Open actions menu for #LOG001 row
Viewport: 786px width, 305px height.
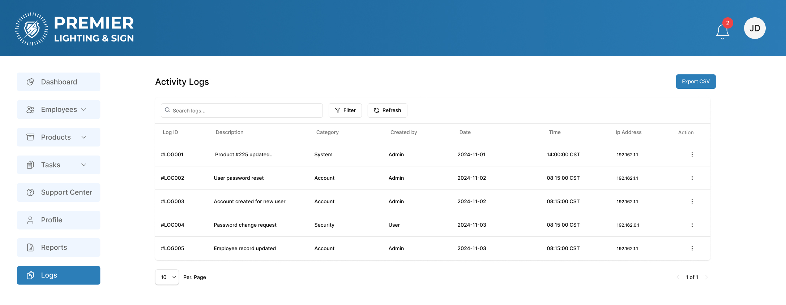(x=692, y=154)
